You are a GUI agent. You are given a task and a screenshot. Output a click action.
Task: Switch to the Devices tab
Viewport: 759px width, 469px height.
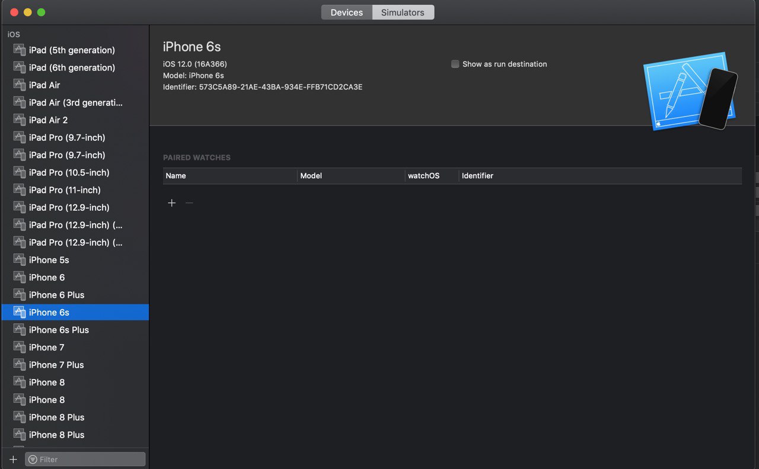(x=347, y=12)
